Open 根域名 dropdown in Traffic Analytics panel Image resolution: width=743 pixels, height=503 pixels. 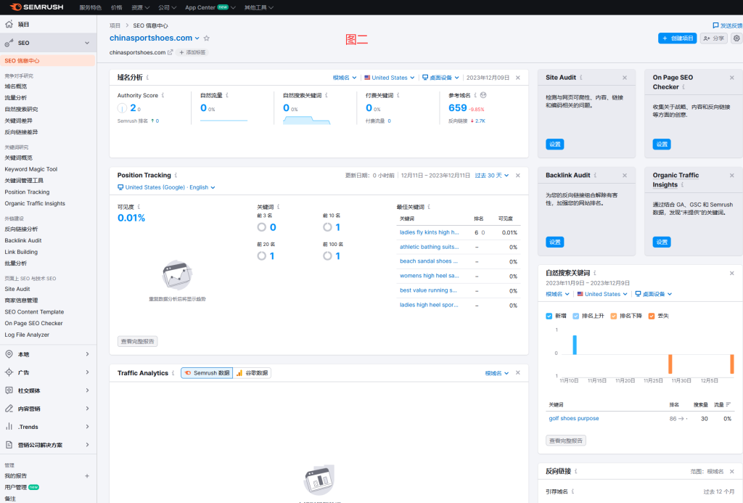tap(497, 373)
